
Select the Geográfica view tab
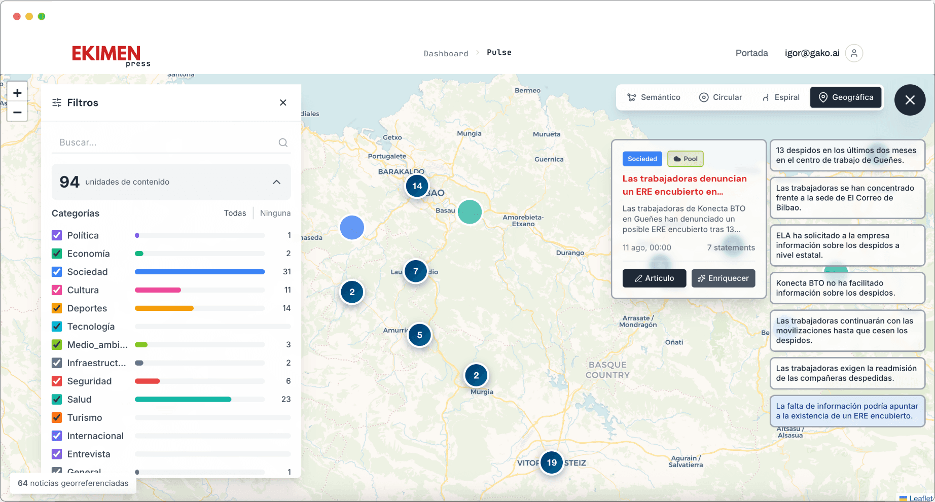coord(846,97)
